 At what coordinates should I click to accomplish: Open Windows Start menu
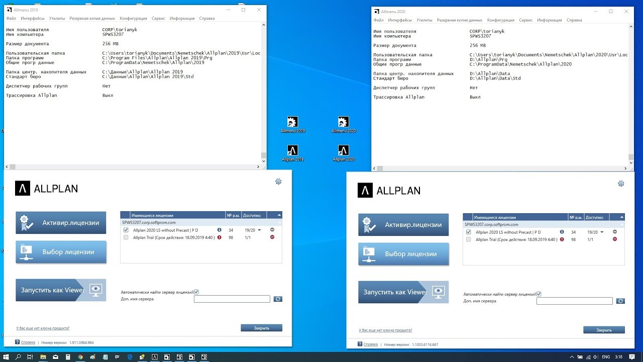tap(6, 357)
